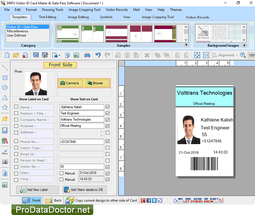
Task: Select the Text tool in sidebar
Action: tap(5, 174)
